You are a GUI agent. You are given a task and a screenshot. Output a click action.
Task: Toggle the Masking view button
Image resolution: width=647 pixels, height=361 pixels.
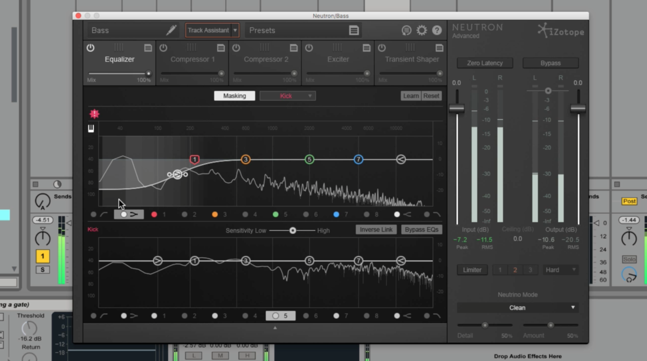235,96
